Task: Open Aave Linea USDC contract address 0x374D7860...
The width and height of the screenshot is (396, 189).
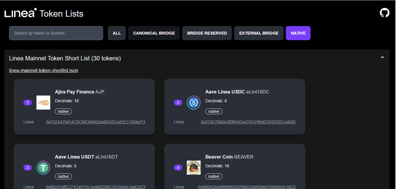Action: (248, 122)
